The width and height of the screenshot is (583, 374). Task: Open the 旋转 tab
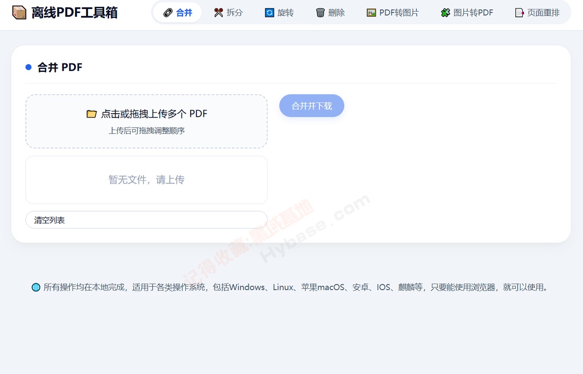[279, 13]
